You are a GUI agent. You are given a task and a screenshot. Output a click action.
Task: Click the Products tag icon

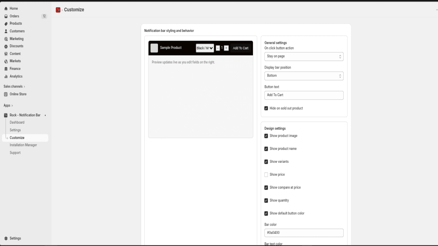pos(6,24)
